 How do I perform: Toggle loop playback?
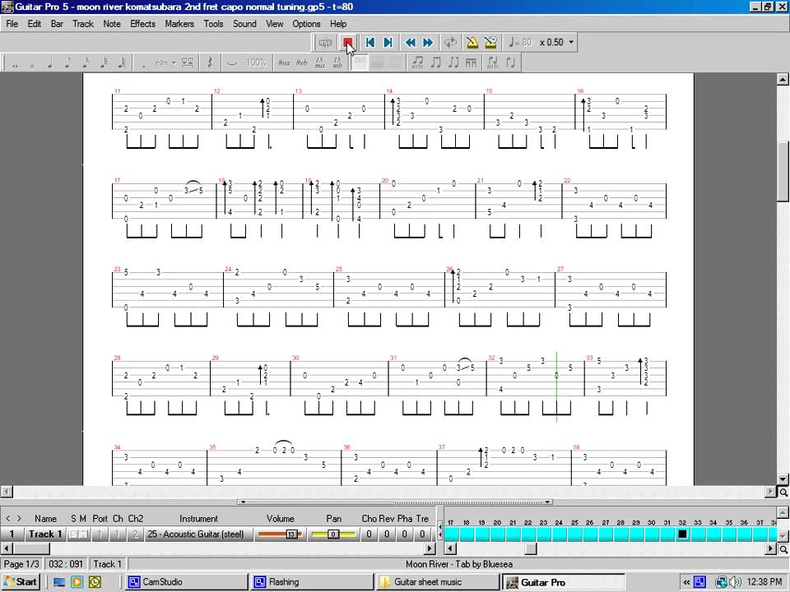click(x=450, y=42)
